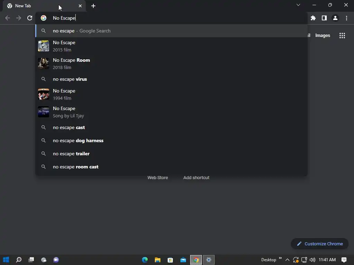354x265 pixels.
Task: Click the Lil Tjay song cover thumbnail
Action: click(x=44, y=112)
